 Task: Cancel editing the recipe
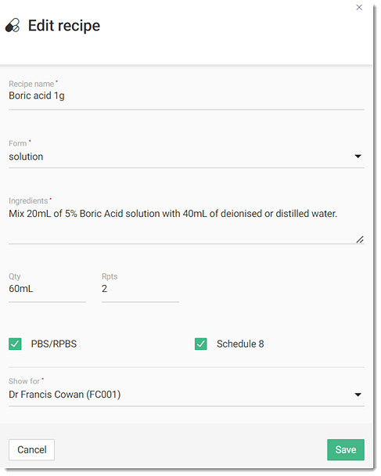(x=31, y=449)
